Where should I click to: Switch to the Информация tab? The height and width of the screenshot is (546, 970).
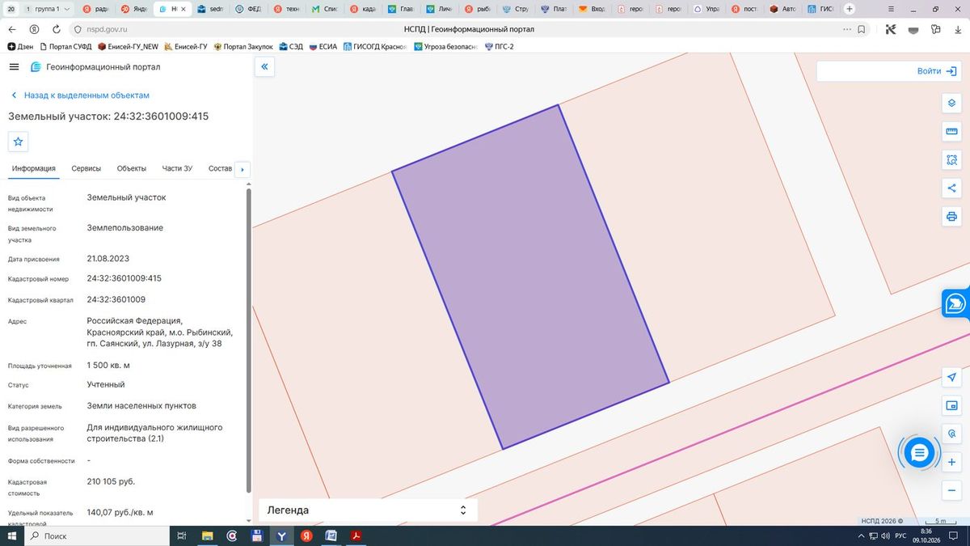click(x=33, y=168)
